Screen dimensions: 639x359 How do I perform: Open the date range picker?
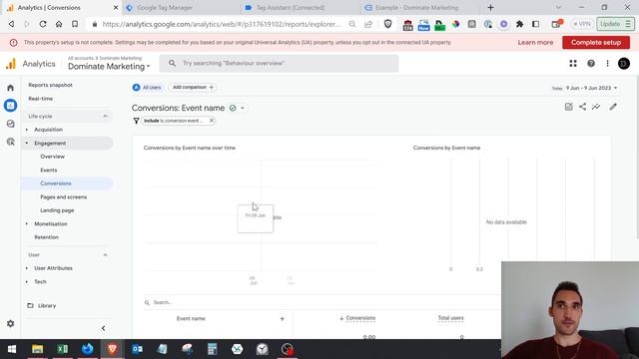pyautogui.click(x=591, y=88)
